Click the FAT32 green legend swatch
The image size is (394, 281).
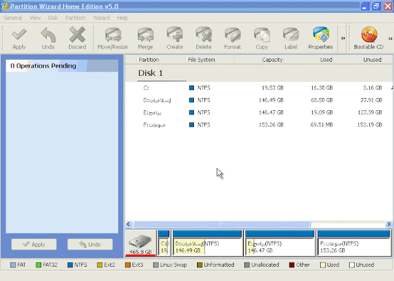pyautogui.click(x=38, y=265)
